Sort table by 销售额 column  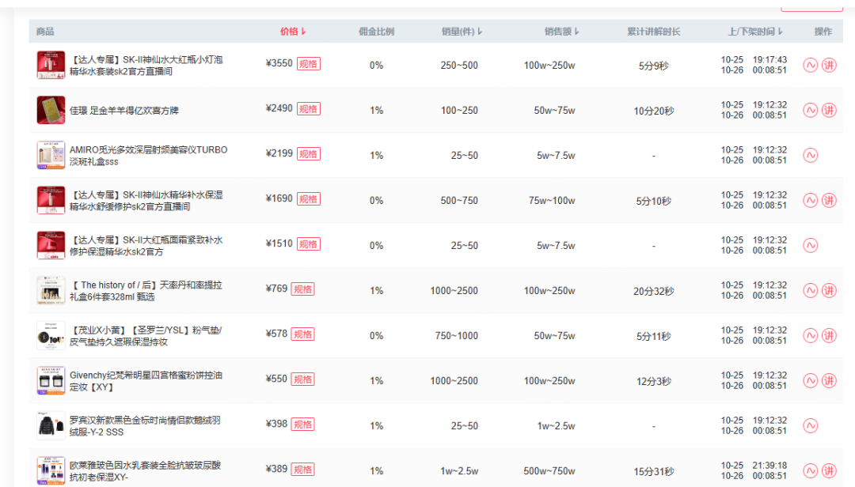click(x=561, y=32)
